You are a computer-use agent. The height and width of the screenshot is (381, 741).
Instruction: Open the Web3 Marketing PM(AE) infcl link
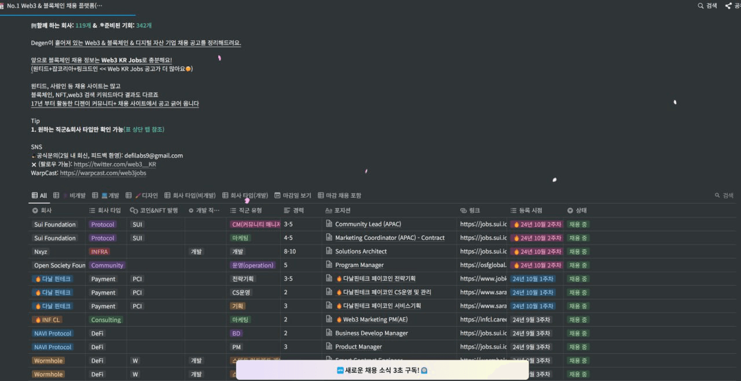pyautogui.click(x=483, y=320)
